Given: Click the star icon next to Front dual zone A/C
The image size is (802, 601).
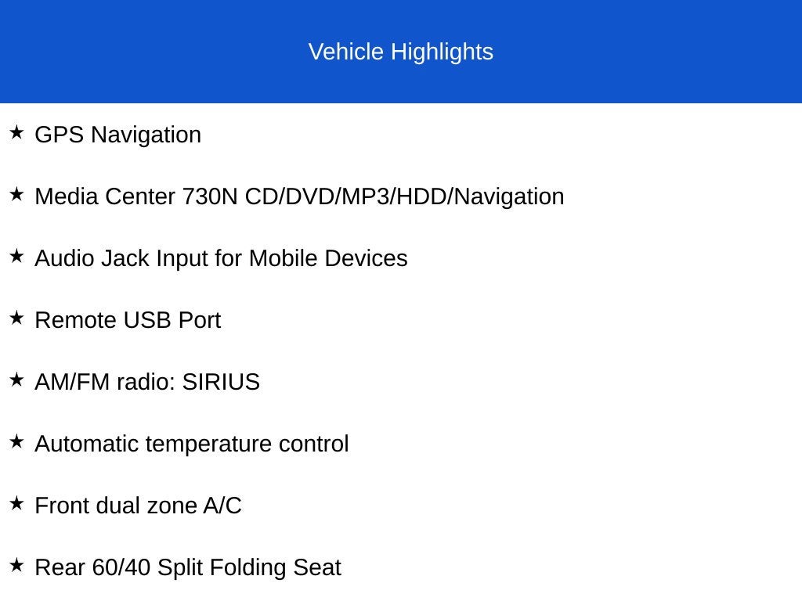Looking at the screenshot, I should click(16, 503).
